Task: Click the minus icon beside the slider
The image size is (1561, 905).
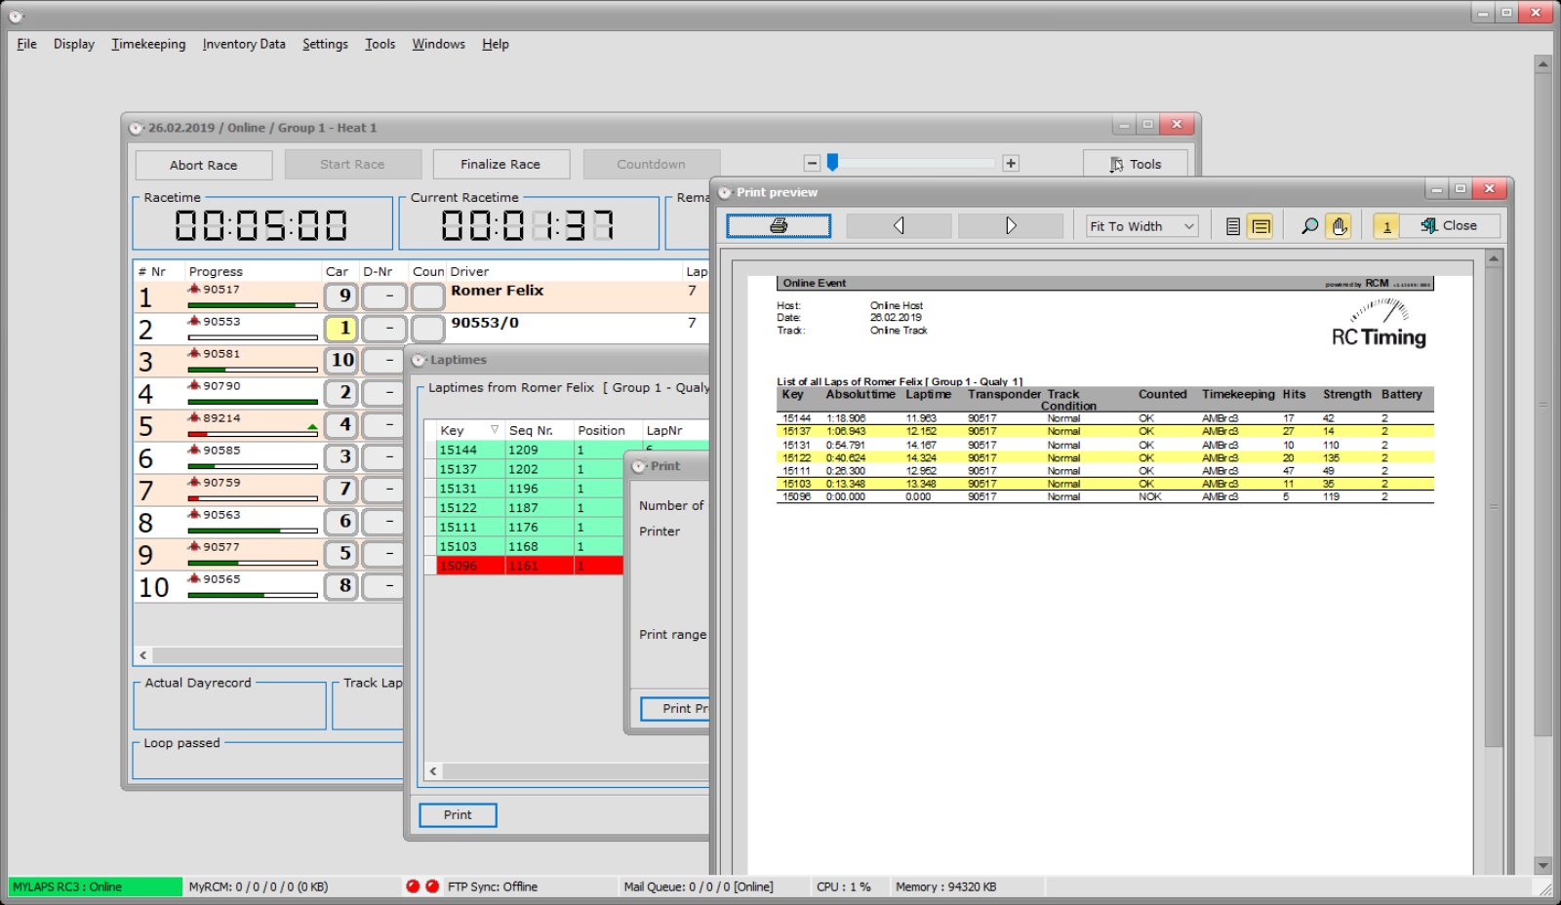Action: click(x=812, y=164)
